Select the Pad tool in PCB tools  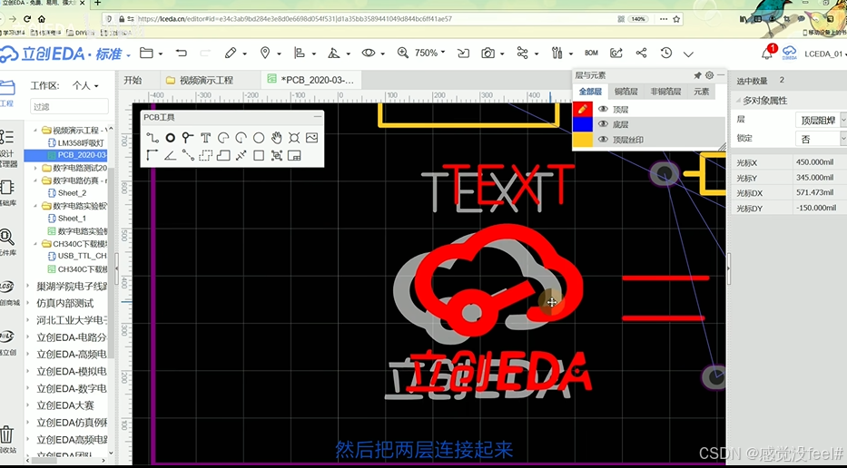(170, 138)
